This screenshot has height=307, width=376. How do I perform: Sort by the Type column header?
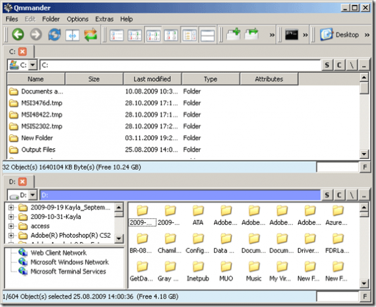tap(211, 79)
